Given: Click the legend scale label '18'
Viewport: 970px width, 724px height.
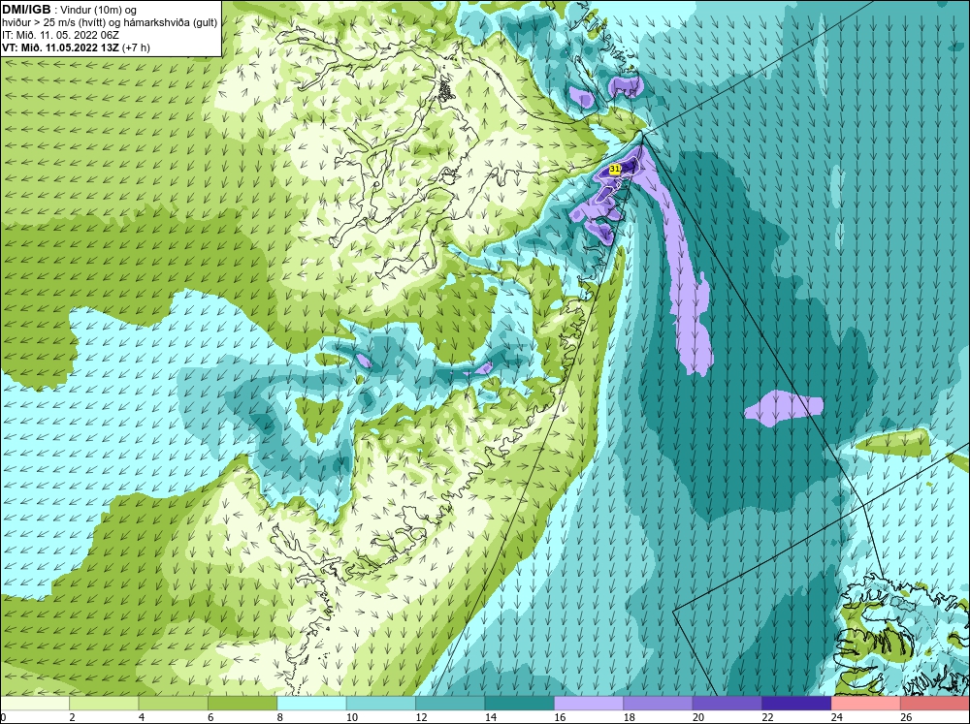Looking at the screenshot, I should coord(630,717).
